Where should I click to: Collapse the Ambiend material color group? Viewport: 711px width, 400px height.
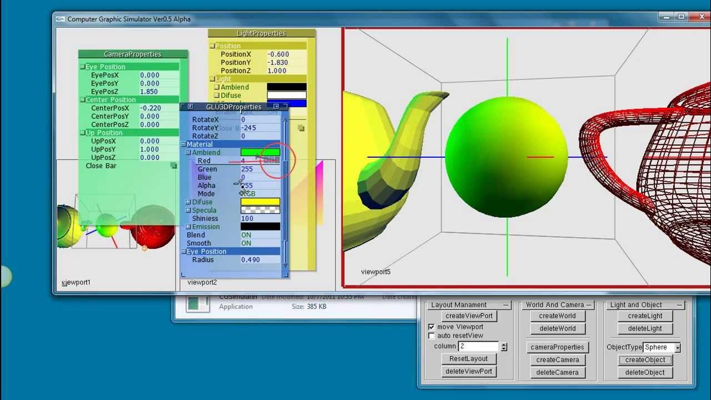tap(188, 153)
